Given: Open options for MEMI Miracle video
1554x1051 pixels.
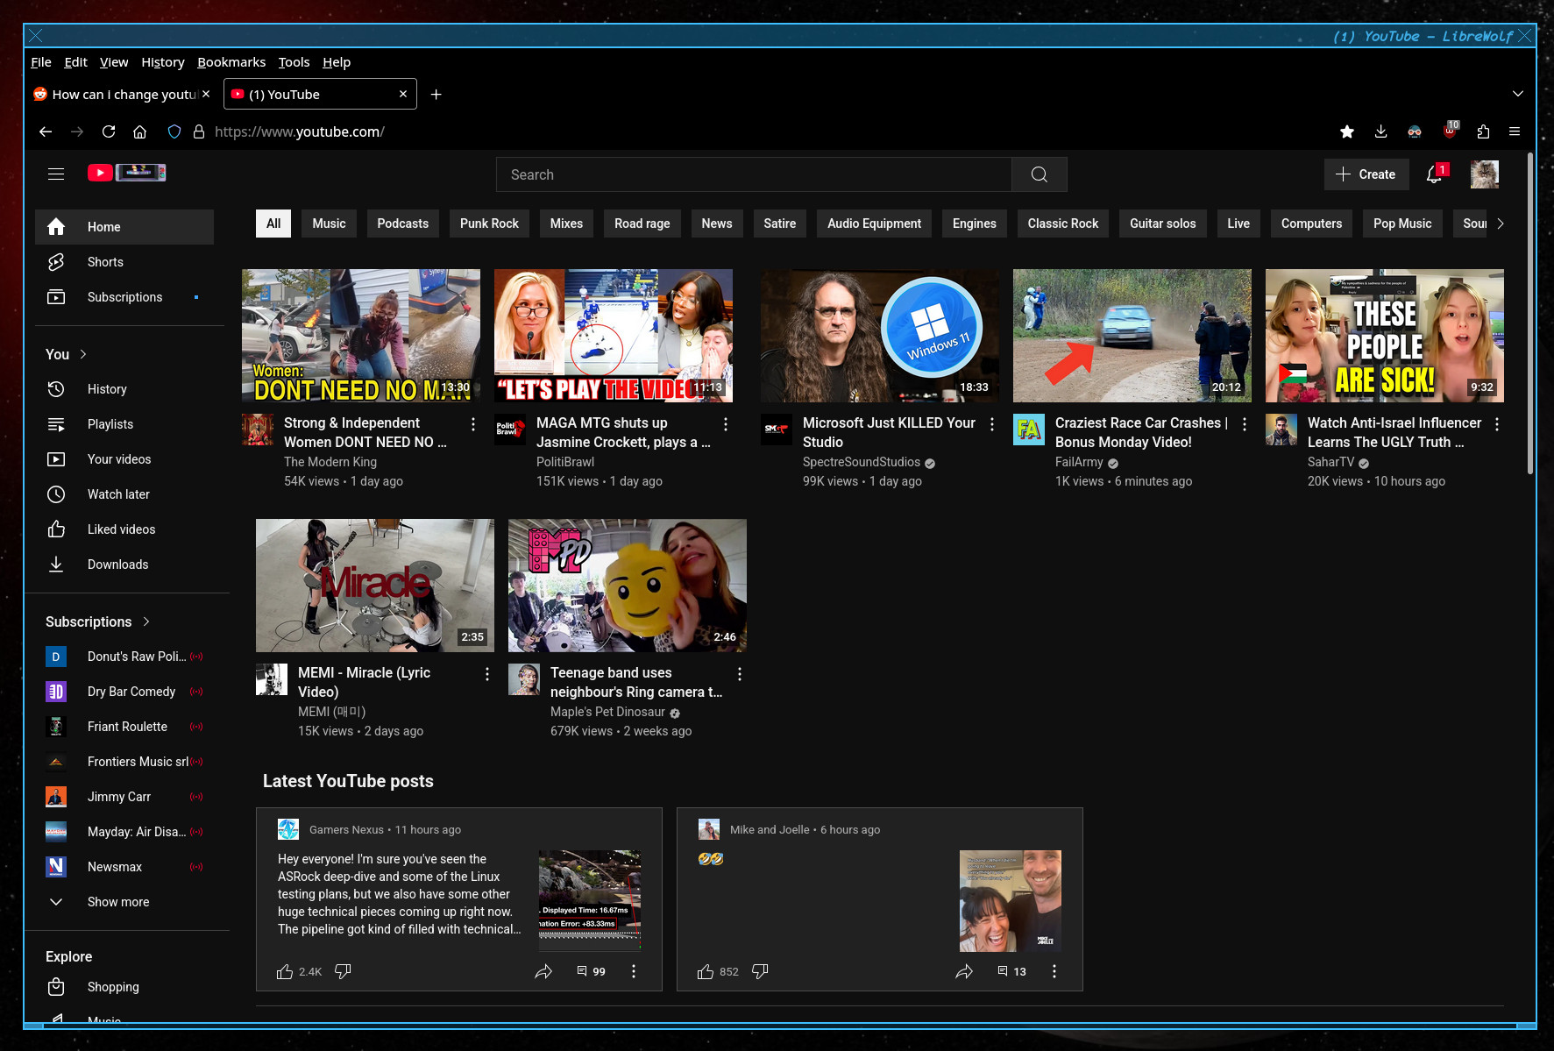Looking at the screenshot, I should [487, 674].
